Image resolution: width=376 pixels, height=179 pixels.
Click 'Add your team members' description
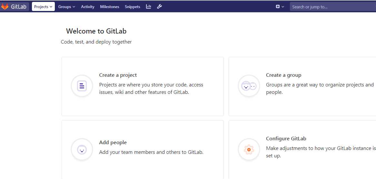click(151, 152)
